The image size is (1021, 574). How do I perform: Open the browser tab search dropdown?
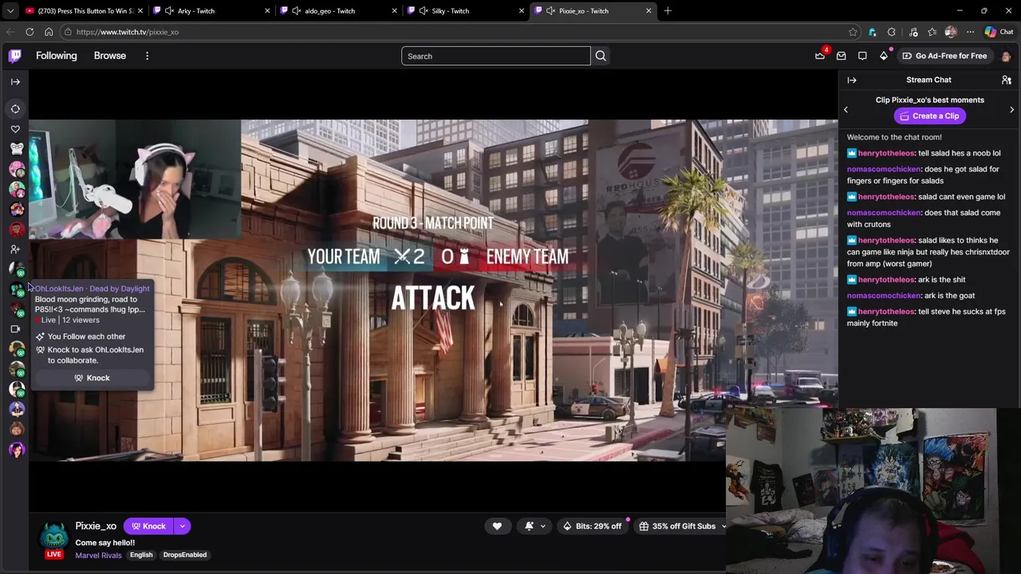click(x=10, y=10)
